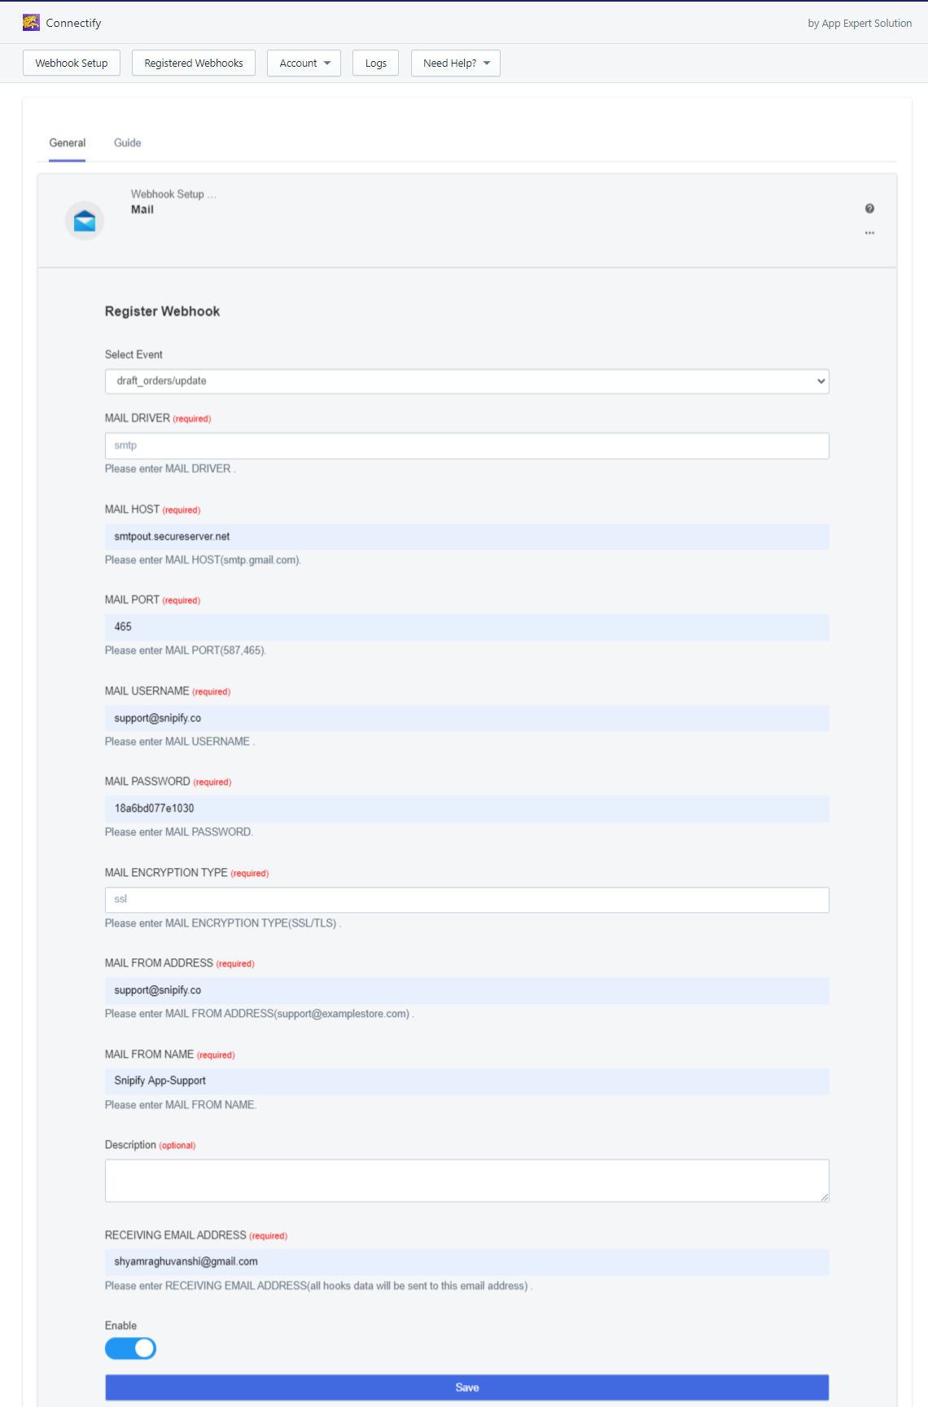Go to Webhook Setup page

coord(72,64)
